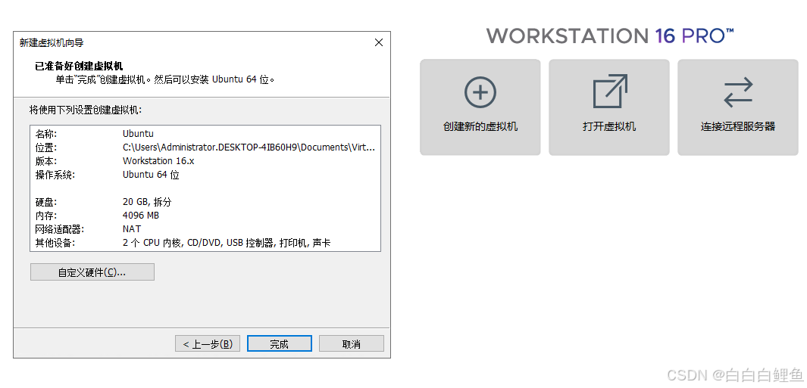This screenshot has height=388, width=807.
Task: Click the 将使用下列设置创建虚拟机 text
Action: pyautogui.click(x=86, y=110)
